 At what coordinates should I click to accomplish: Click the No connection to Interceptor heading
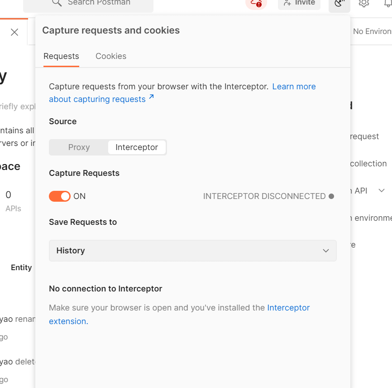point(105,289)
